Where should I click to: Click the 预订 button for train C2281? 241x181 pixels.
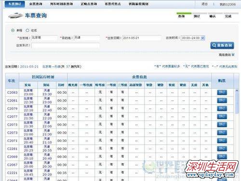[x=222, y=149]
